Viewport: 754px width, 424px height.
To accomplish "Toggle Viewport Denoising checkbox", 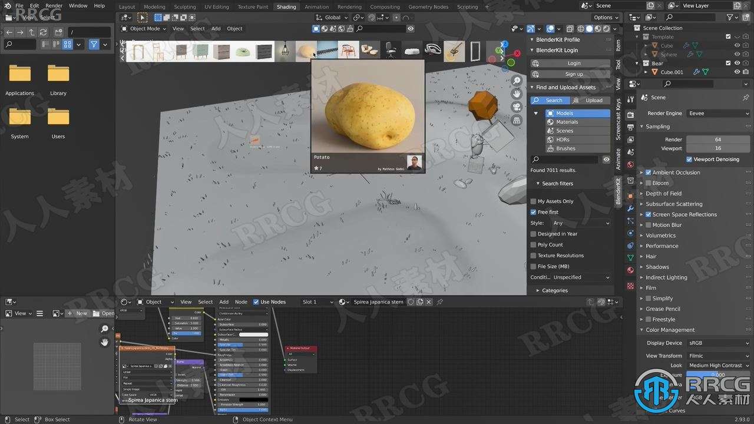I will click(x=689, y=160).
